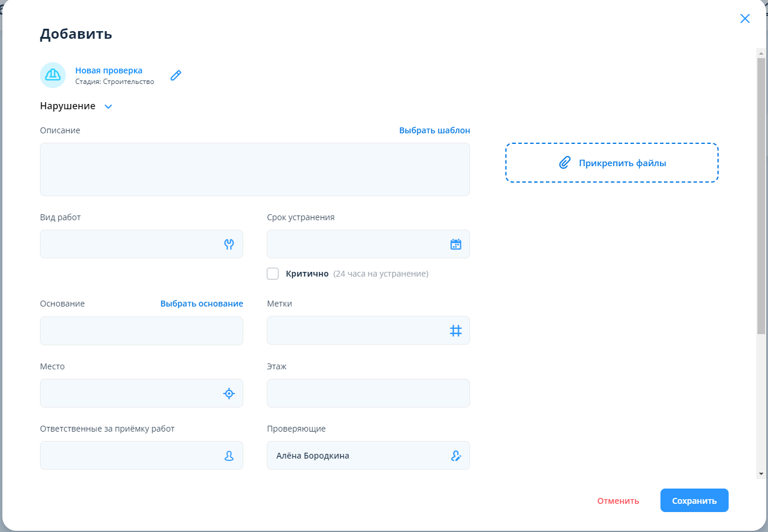Click the pencil edit icon beside Новая проверка
Viewport: 768px width, 532px height.
176,75
